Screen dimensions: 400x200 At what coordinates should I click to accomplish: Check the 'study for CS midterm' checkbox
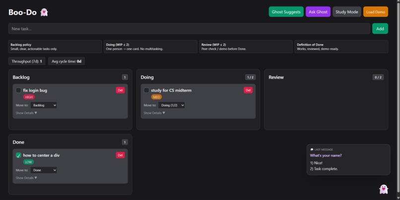(x=146, y=90)
